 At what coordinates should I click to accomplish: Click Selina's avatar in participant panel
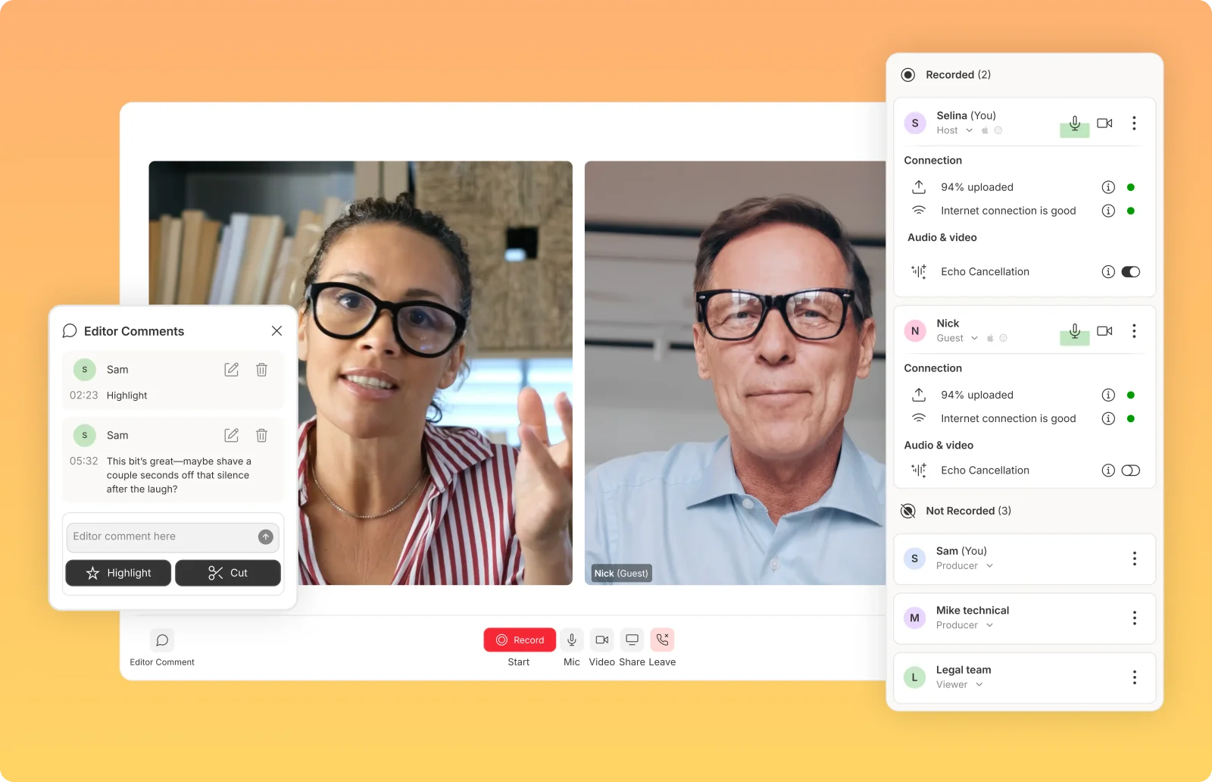(x=915, y=123)
